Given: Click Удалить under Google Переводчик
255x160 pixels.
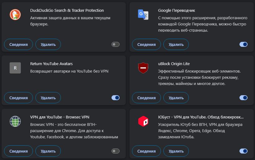Looking at the screenshot, I should pos(176,44).
